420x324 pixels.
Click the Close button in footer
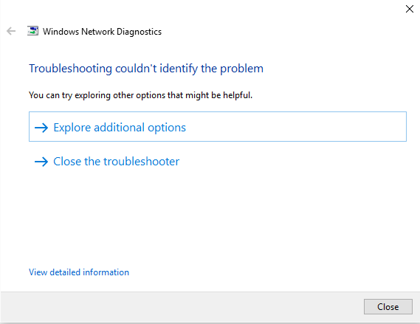click(388, 306)
